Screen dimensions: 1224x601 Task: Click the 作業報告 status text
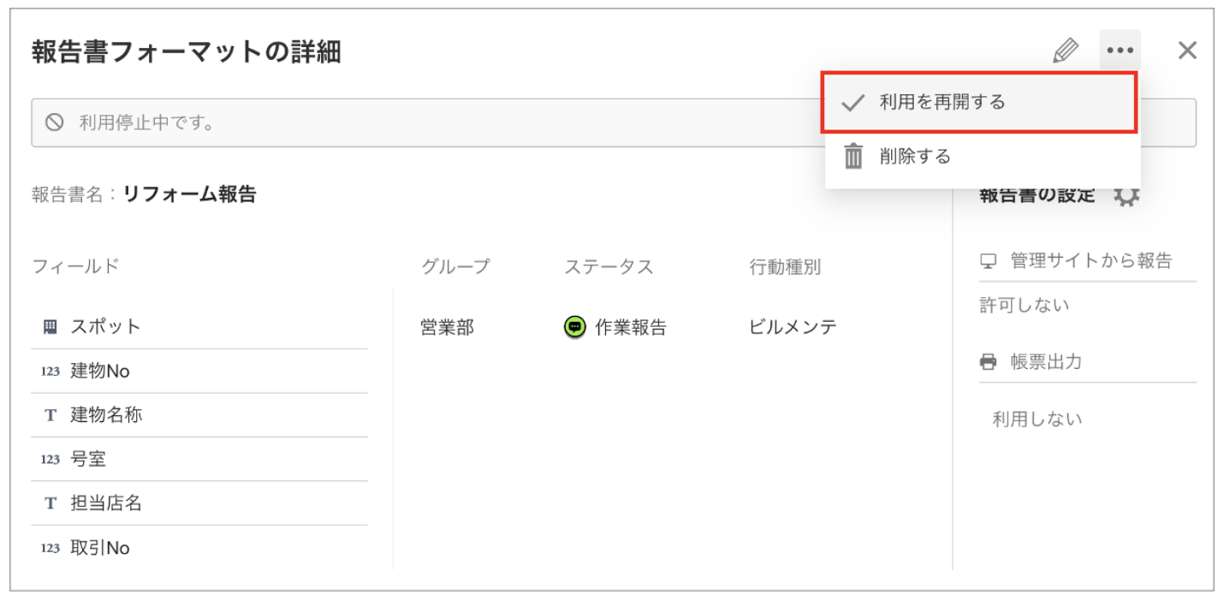[631, 327]
